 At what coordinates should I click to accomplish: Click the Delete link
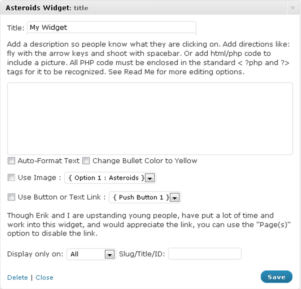(x=17, y=277)
